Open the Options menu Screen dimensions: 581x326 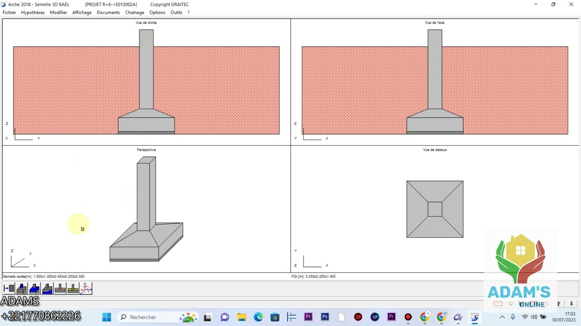point(158,13)
